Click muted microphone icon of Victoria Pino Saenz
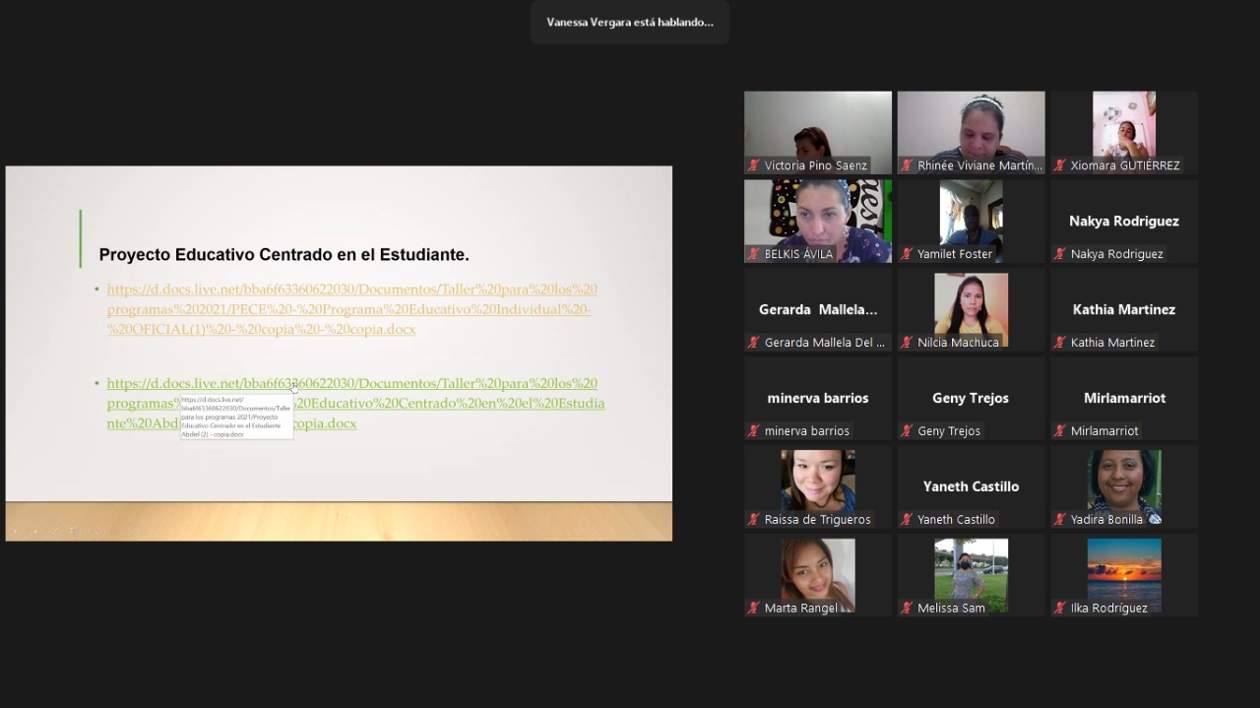This screenshot has height=708, width=1260. click(754, 165)
